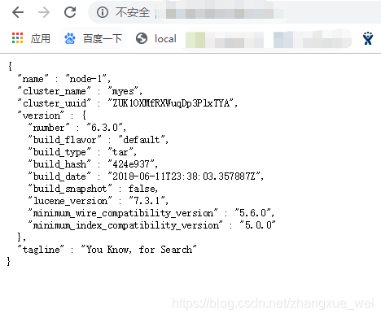The image size is (381, 318).
Task: Click the build_snapshot false value
Action: point(142,189)
